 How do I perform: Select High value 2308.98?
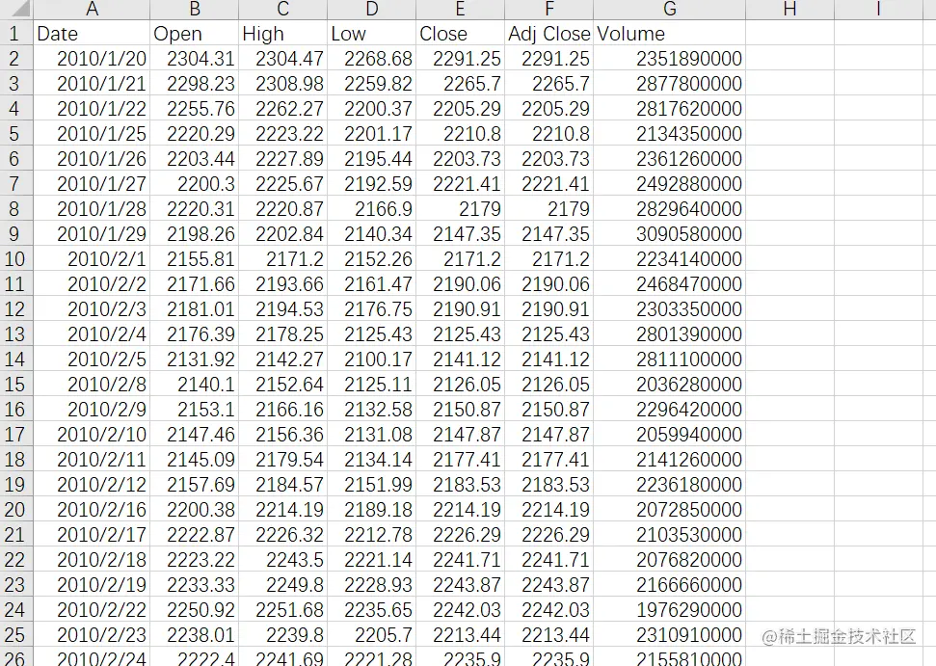[x=283, y=84]
